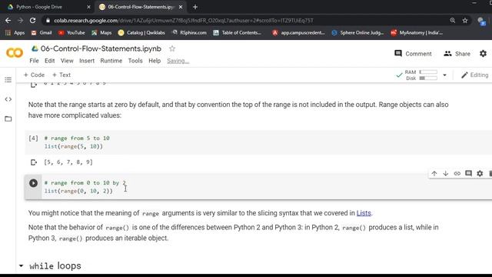Open the Table of Contents bookmark
Image resolution: width=492 pixels, height=277 pixels.
coord(238,32)
